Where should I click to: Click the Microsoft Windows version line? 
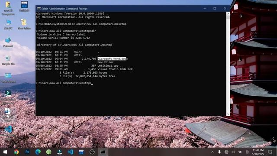pyautogui.click(x=70, y=13)
